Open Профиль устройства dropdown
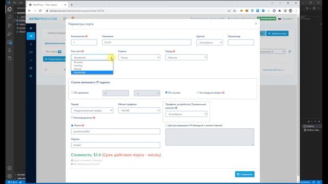The height and width of the screenshot is (184, 328). point(186,114)
